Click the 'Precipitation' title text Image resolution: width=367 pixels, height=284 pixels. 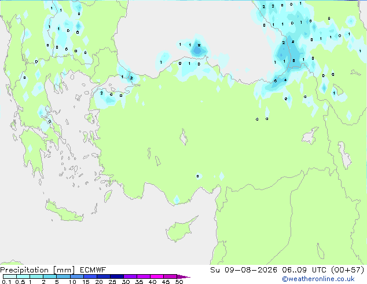tap(24, 270)
